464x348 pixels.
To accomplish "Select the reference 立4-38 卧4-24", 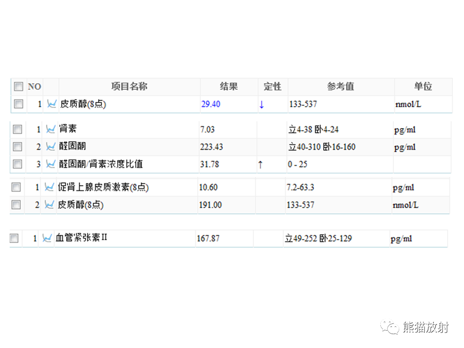I will pos(314,130).
